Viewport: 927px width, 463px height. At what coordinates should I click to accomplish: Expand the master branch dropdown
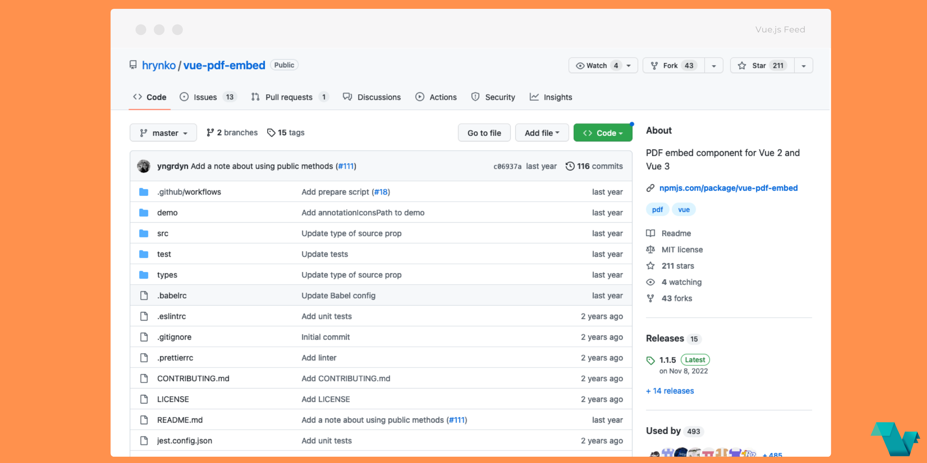163,133
